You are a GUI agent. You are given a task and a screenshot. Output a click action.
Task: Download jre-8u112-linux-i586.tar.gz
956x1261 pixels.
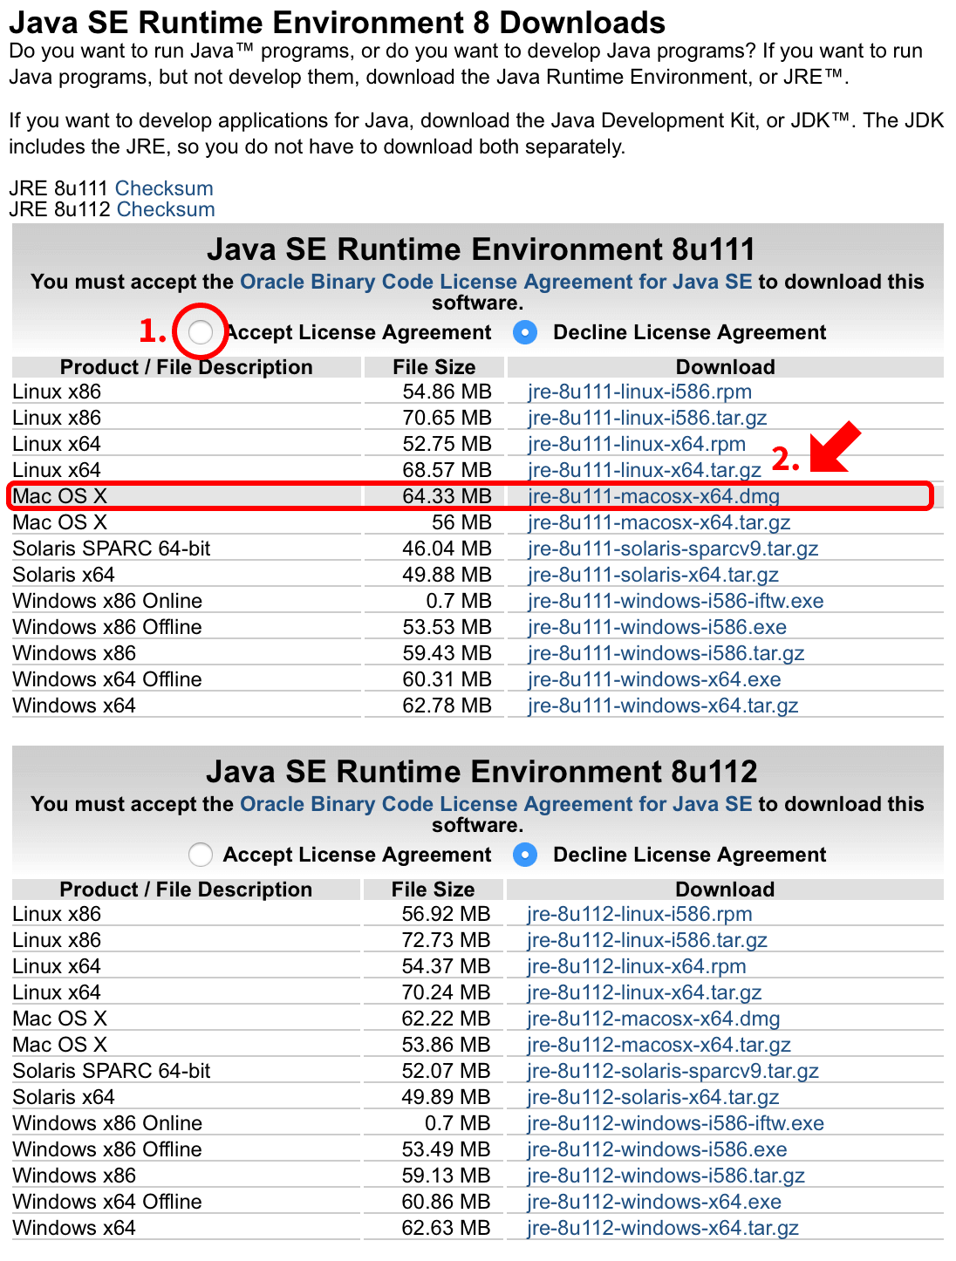(x=647, y=940)
